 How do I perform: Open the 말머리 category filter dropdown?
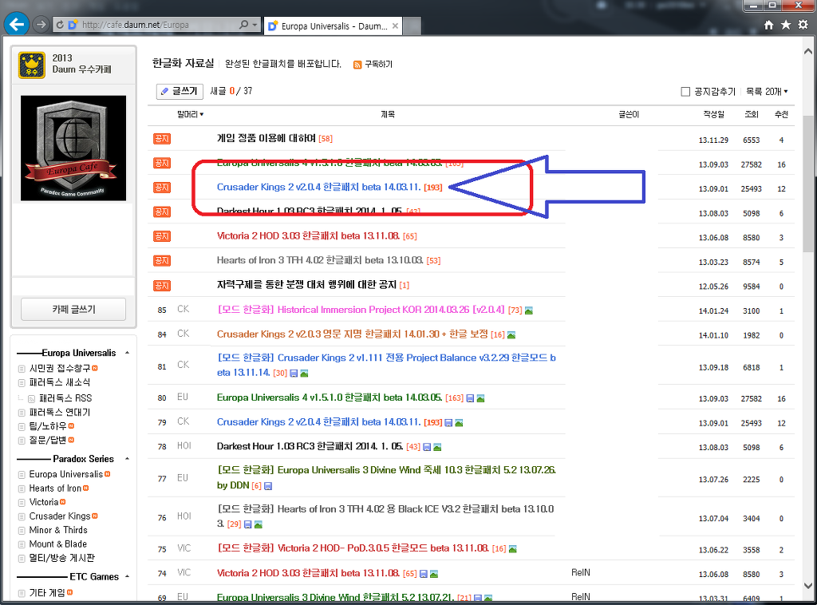point(190,114)
